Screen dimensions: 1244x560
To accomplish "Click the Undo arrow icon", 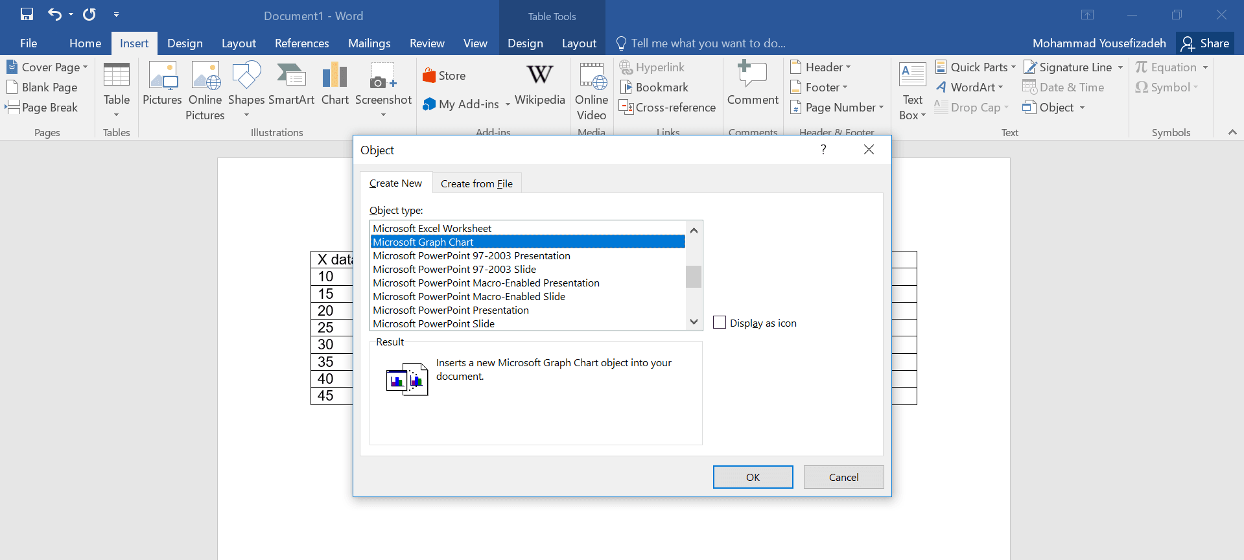I will (x=54, y=14).
